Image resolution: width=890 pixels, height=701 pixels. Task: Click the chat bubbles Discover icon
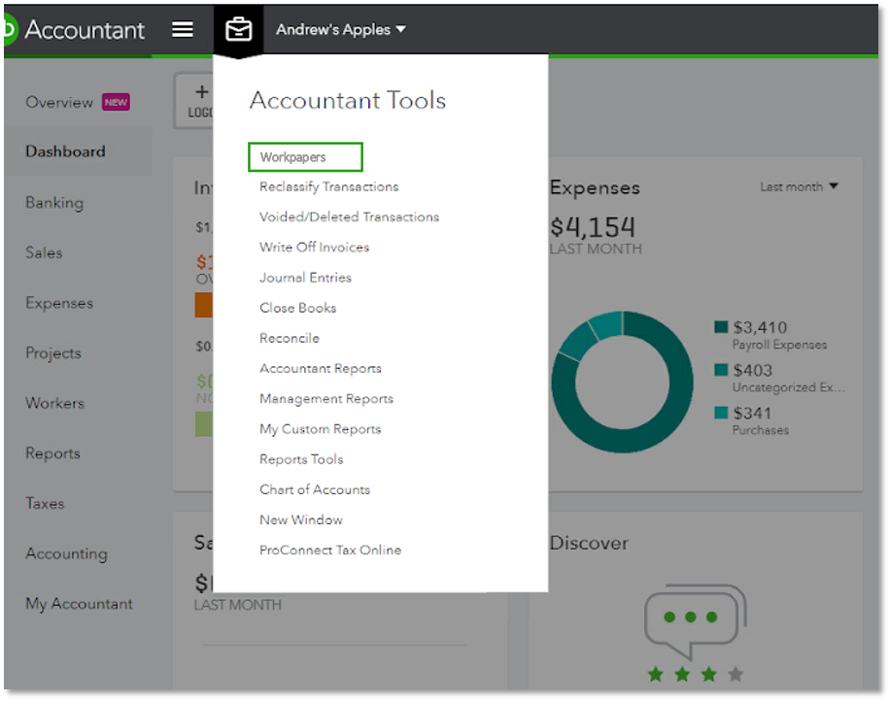pos(696,621)
